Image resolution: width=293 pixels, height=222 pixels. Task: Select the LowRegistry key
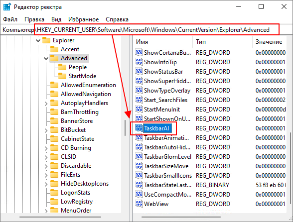[x=77, y=202]
